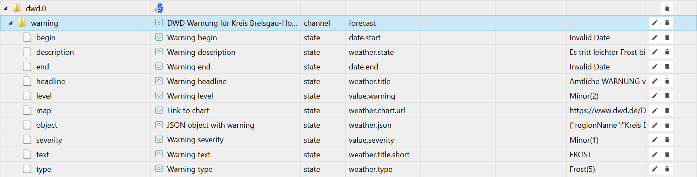697x177 pixels.
Task: Delete the level state
Action: (x=667, y=96)
